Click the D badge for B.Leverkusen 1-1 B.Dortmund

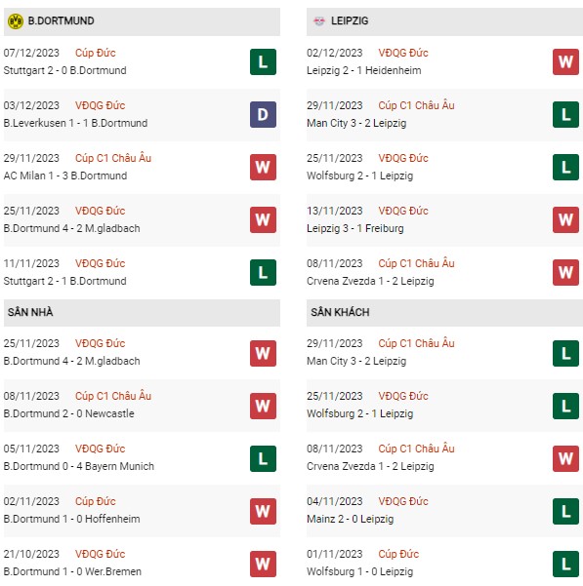(263, 115)
